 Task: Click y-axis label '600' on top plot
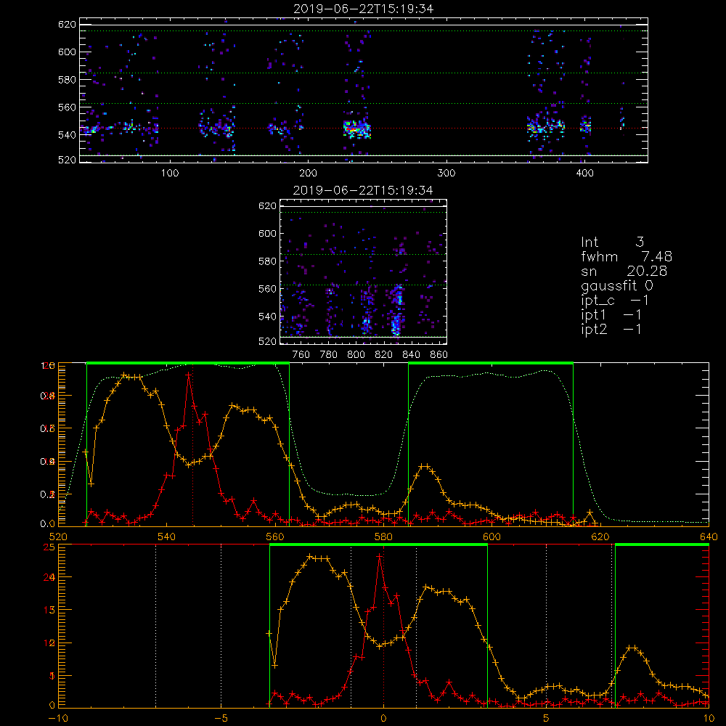tap(67, 52)
